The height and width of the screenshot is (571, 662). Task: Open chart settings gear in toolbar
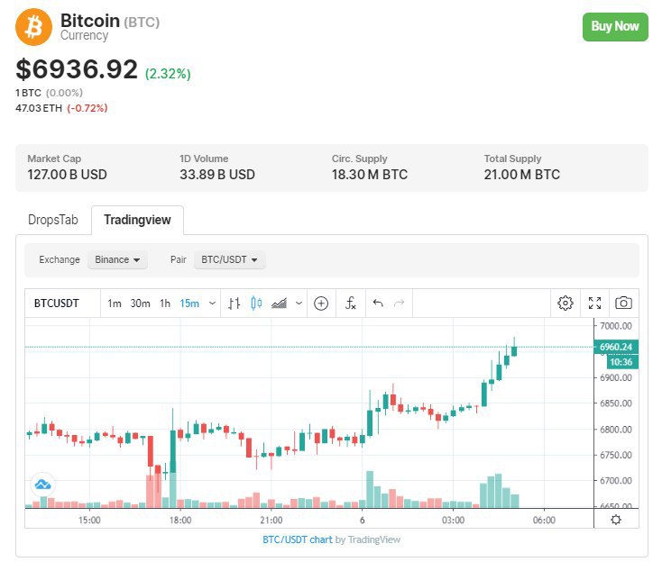pos(565,304)
